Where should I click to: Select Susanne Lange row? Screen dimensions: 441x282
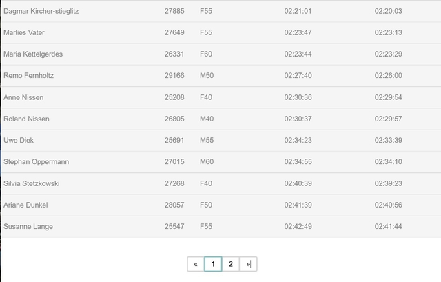pos(222,227)
